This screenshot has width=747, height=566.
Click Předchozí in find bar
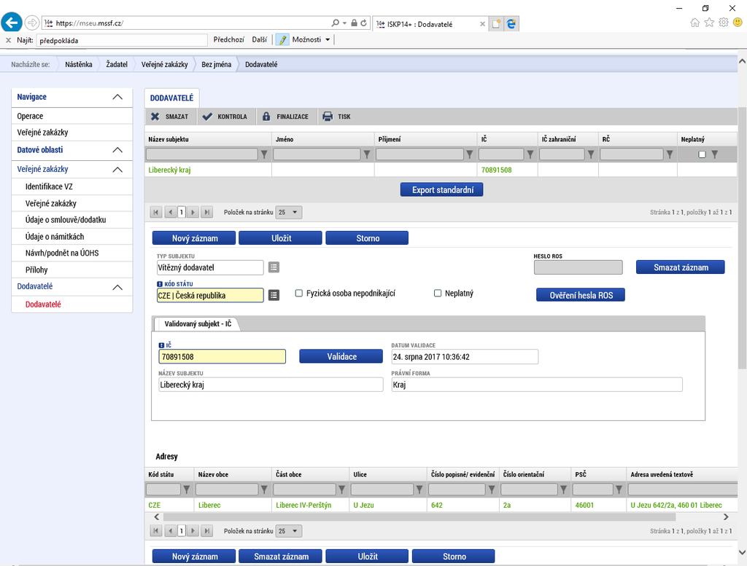(x=228, y=40)
